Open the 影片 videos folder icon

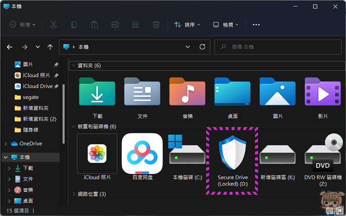(x=323, y=91)
